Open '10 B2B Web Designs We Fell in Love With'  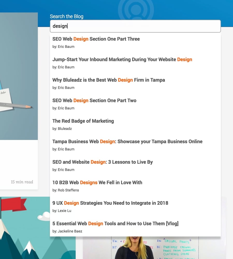coord(97,182)
